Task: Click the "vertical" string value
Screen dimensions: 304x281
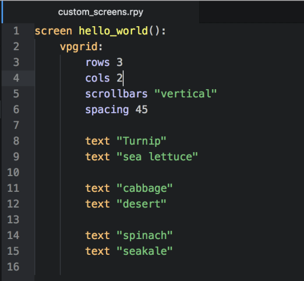Action: coord(186,94)
